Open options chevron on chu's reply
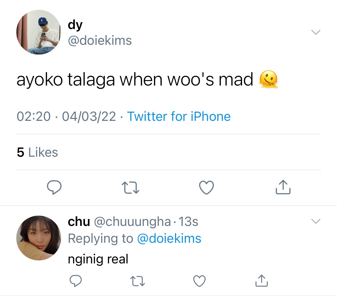Image resolution: width=337 pixels, height=296 pixels. pos(316,221)
